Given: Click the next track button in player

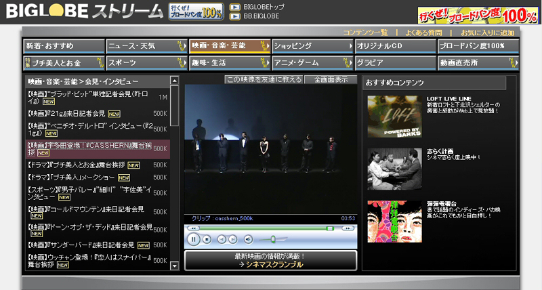Looking at the screenshot, I should [x=232, y=239].
